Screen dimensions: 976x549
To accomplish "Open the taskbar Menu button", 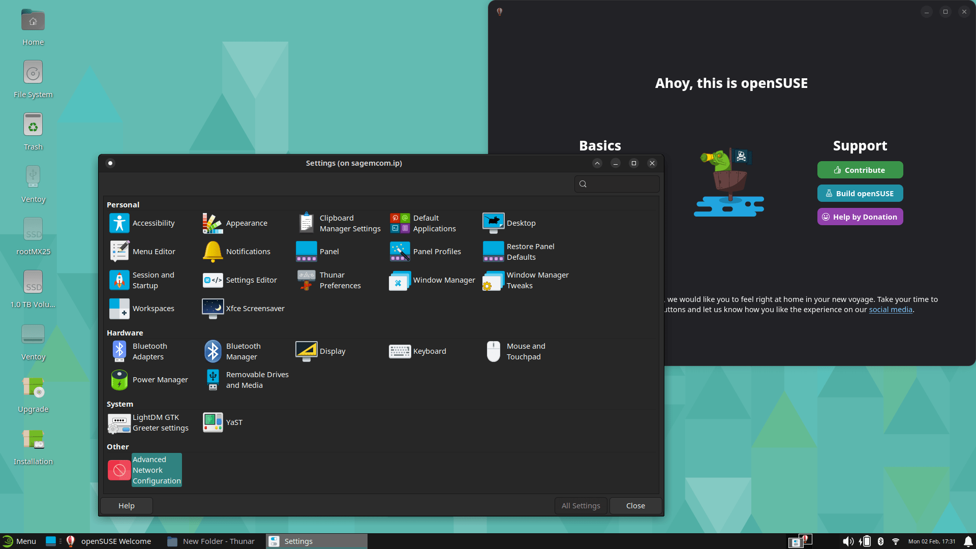I will [x=20, y=541].
